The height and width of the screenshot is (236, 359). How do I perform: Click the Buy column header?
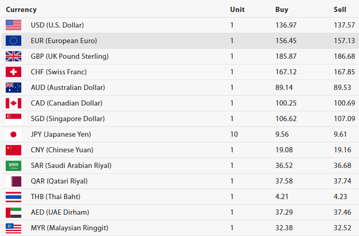click(282, 9)
